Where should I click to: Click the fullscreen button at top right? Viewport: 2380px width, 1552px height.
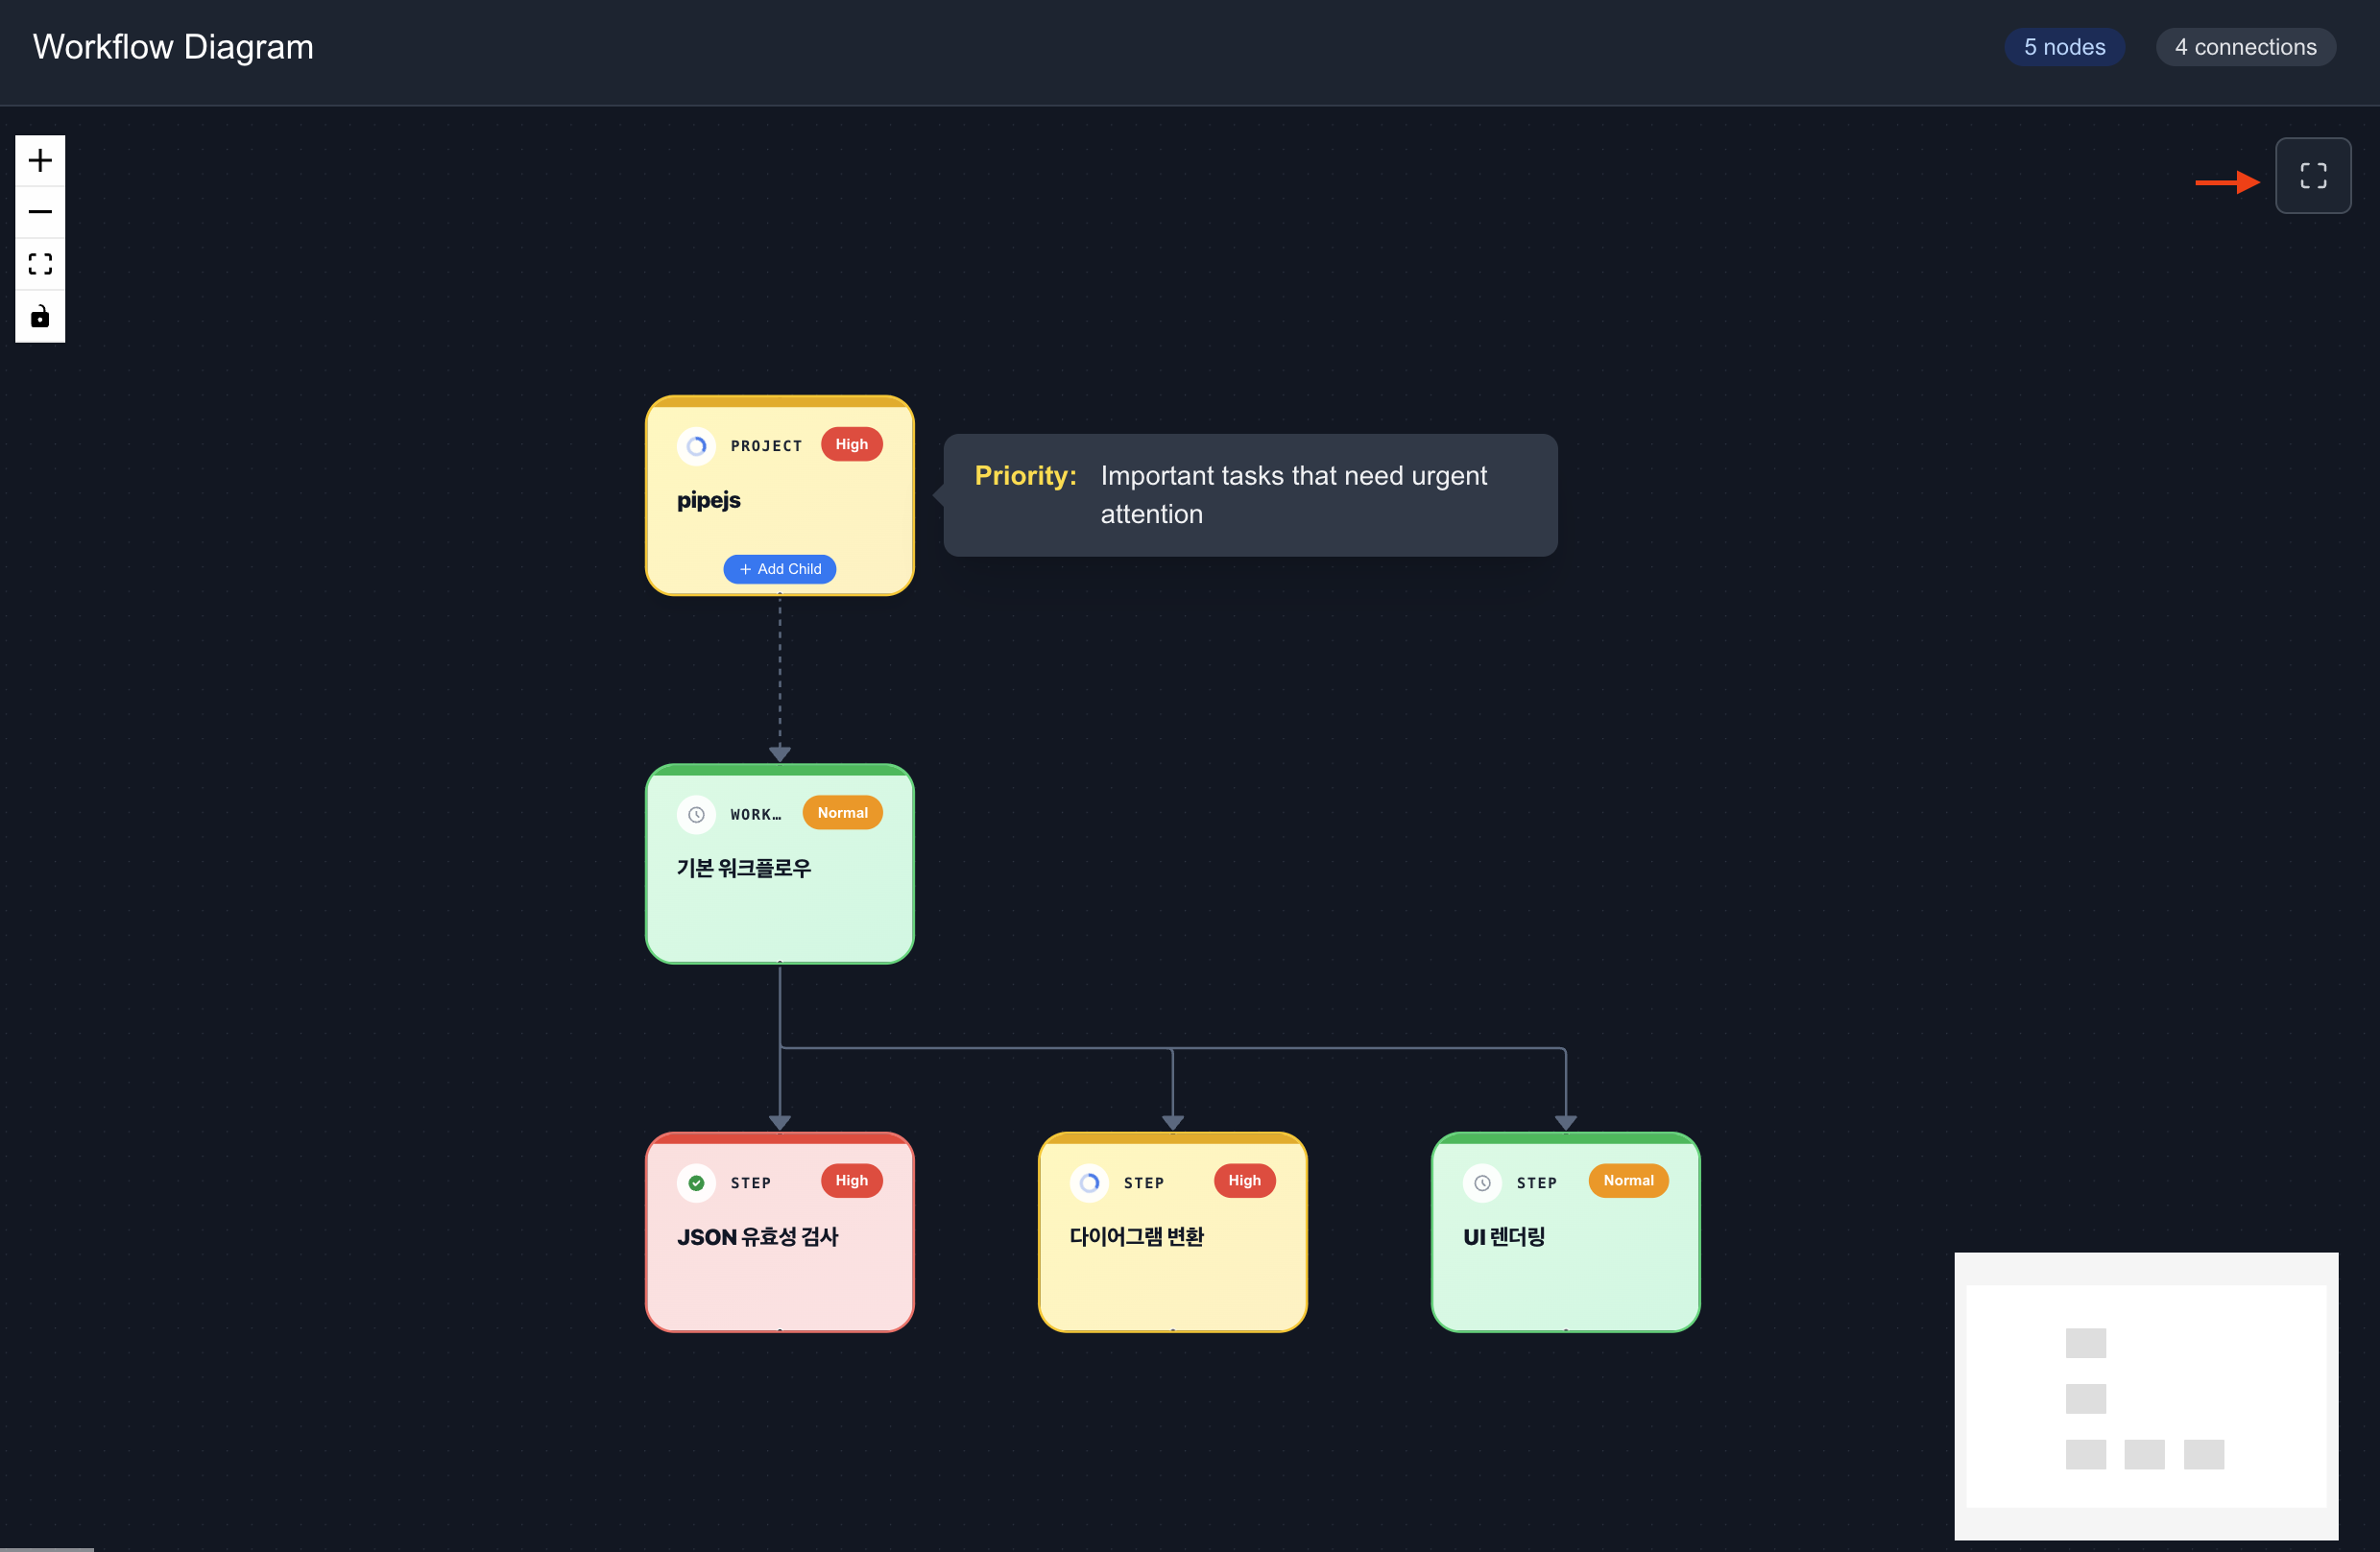click(x=2312, y=176)
